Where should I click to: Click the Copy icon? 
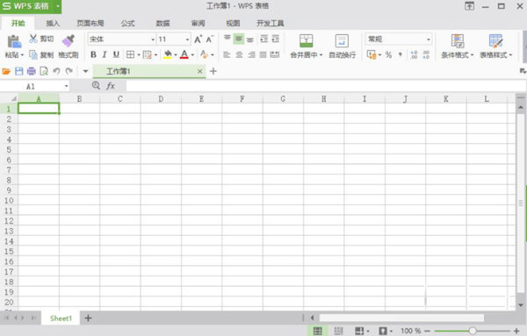coord(33,54)
